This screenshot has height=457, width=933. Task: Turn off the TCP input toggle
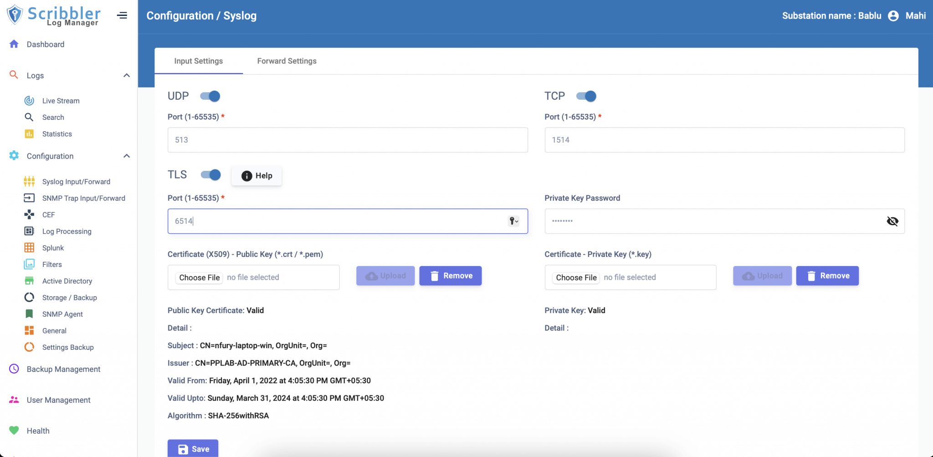[x=587, y=96]
